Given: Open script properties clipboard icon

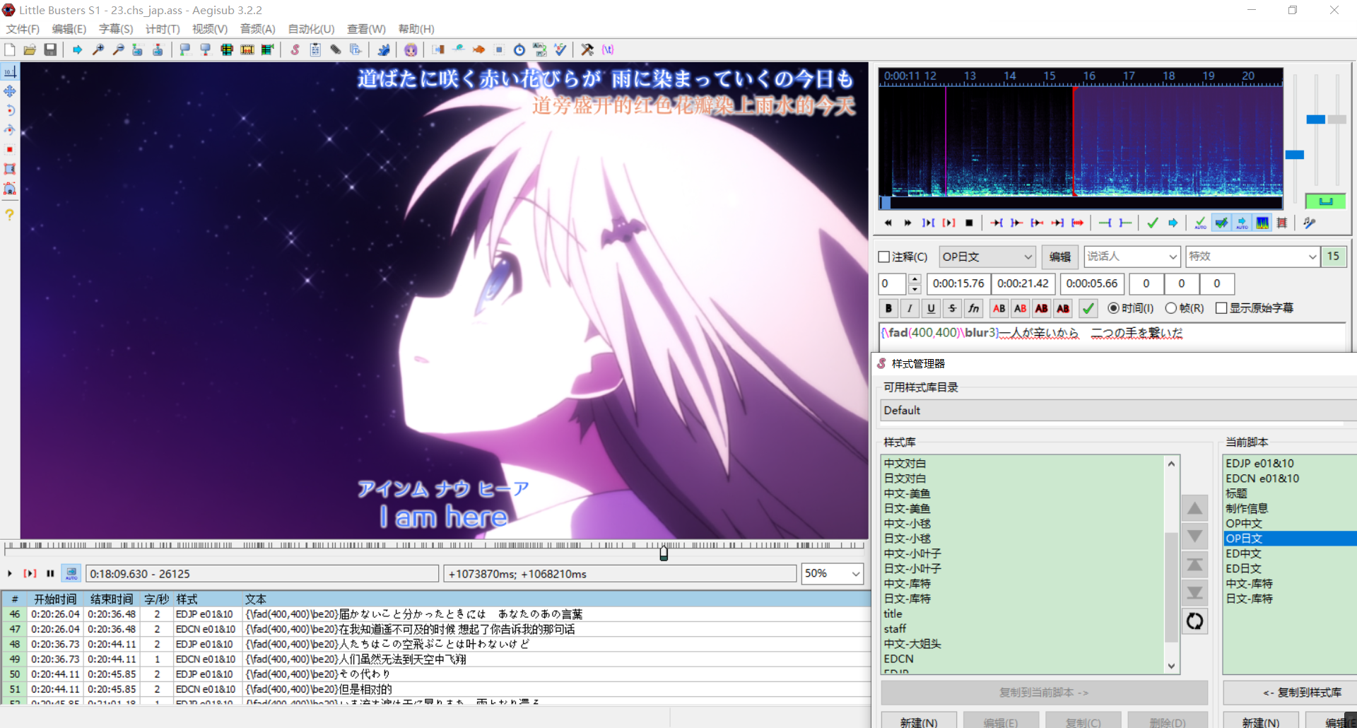Looking at the screenshot, I should tap(315, 49).
